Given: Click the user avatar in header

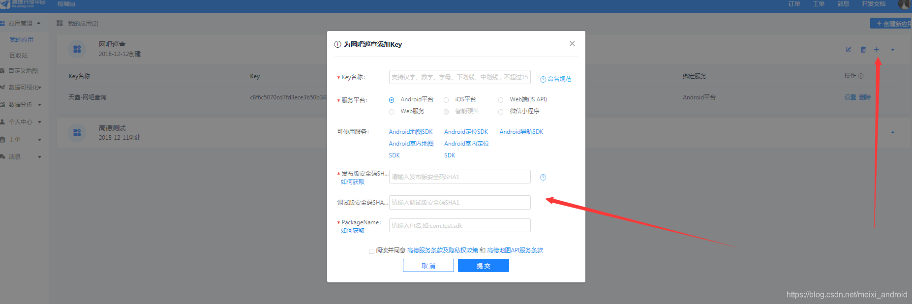Looking at the screenshot, I should [x=904, y=4].
